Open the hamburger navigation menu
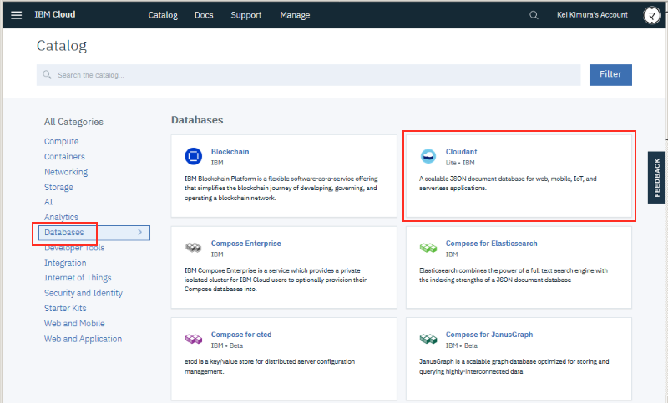This screenshot has width=668, height=403. click(17, 15)
